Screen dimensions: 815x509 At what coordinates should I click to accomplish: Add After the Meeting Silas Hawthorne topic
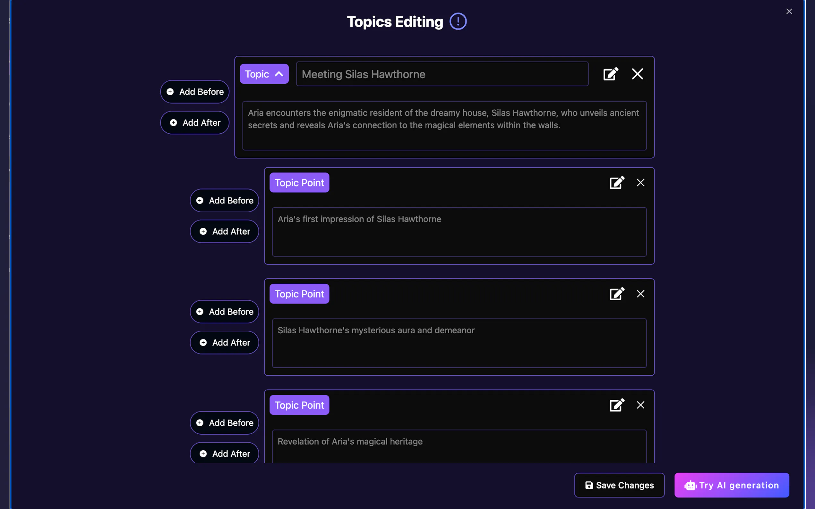point(195,123)
